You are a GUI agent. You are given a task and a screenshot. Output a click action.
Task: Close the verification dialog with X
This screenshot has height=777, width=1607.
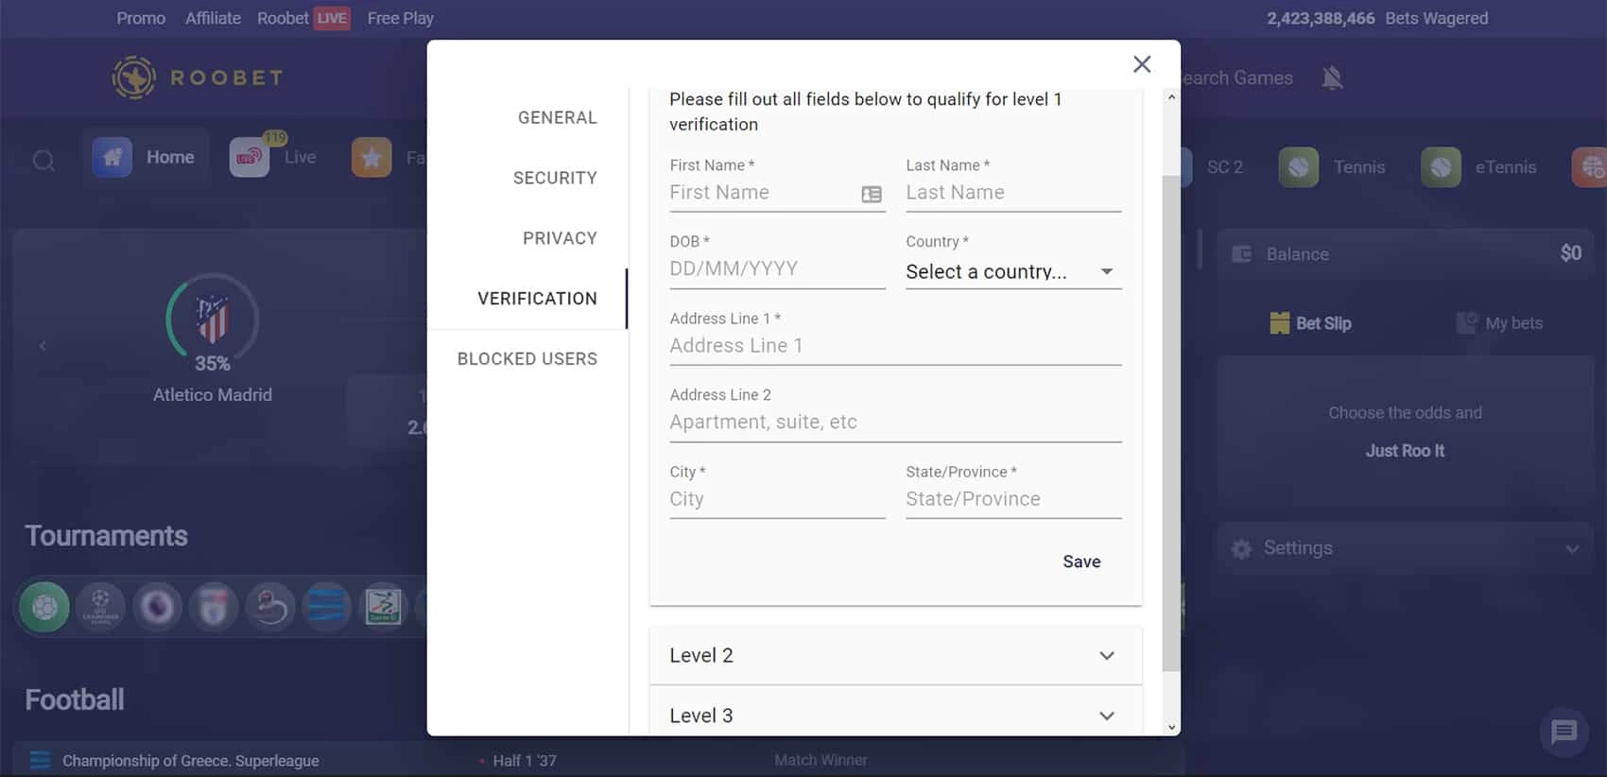1142,64
